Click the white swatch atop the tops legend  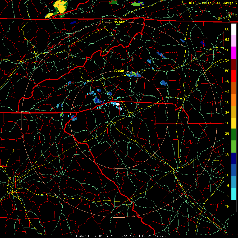[x=234, y=29]
